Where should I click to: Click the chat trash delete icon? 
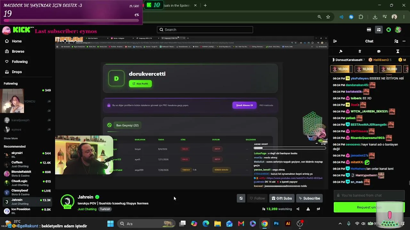[x=360, y=51]
